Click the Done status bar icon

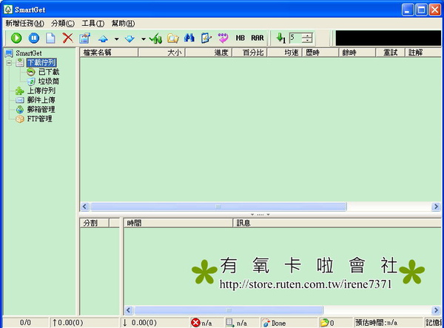tap(266, 323)
